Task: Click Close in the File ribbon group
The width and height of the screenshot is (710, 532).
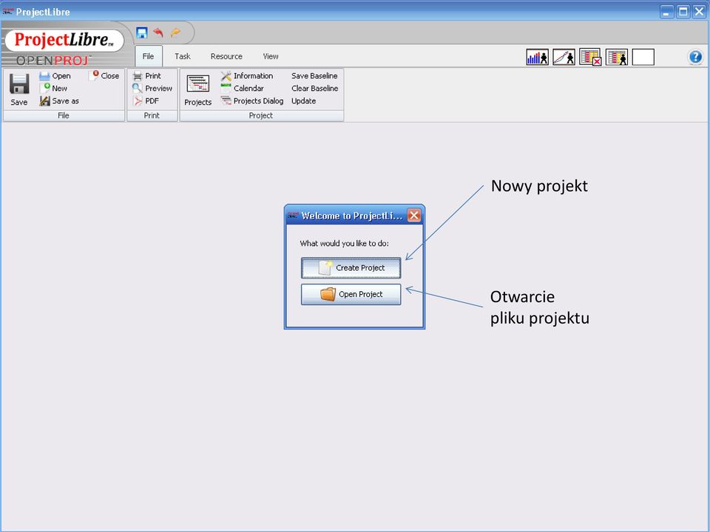Action: pos(104,75)
